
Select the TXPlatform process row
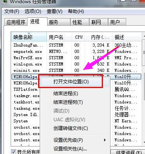coord(26,90)
